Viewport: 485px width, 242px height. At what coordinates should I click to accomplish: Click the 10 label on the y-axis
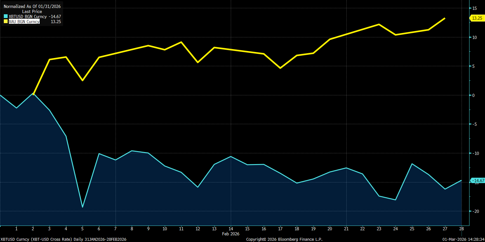click(x=475, y=37)
